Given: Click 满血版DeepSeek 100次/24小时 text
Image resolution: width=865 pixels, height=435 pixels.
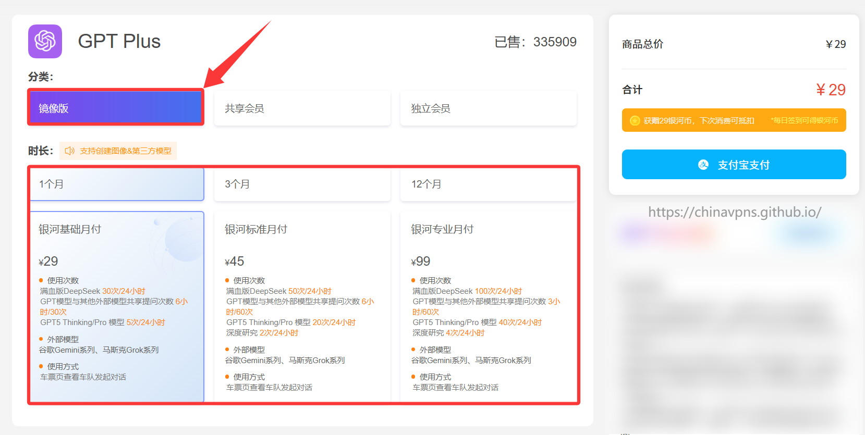Looking at the screenshot, I should coord(467,291).
